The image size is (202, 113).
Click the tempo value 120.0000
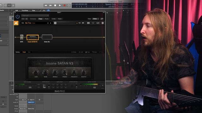click(x=123, y=4)
